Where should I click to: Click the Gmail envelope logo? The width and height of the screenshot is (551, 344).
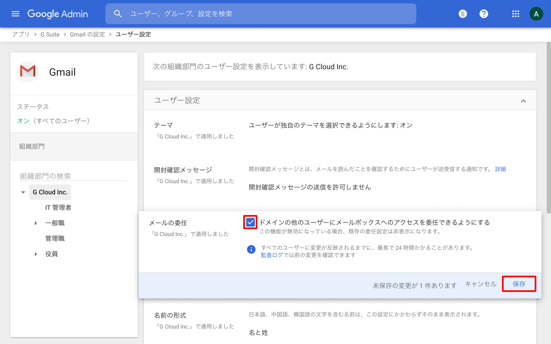coord(28,71)
